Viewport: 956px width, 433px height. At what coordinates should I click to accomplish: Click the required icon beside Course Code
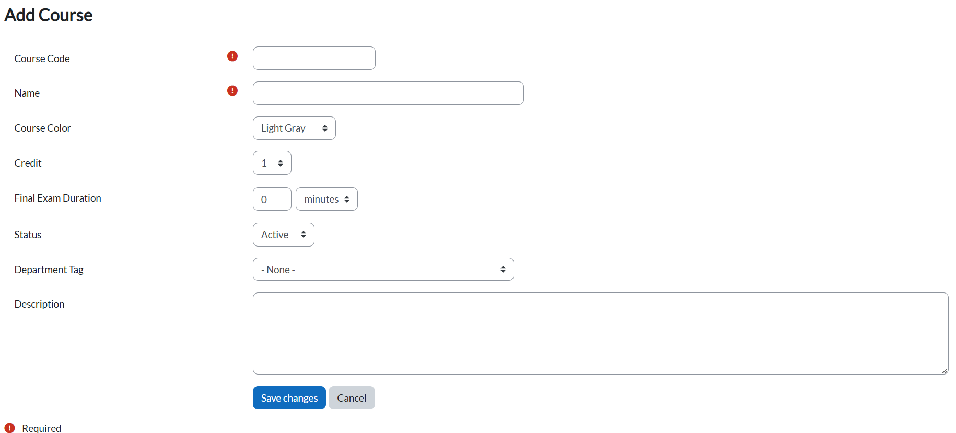[x=232, y=56]
